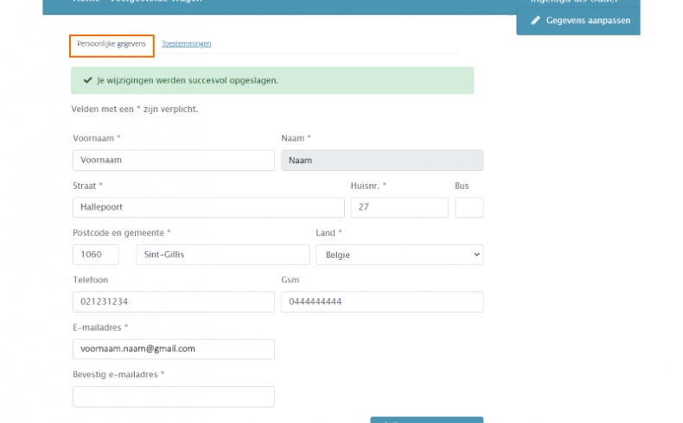The height and width of the screenshot is (423, 683).
Task: Click the 'Bus' label
Action: tap(462, 186)
